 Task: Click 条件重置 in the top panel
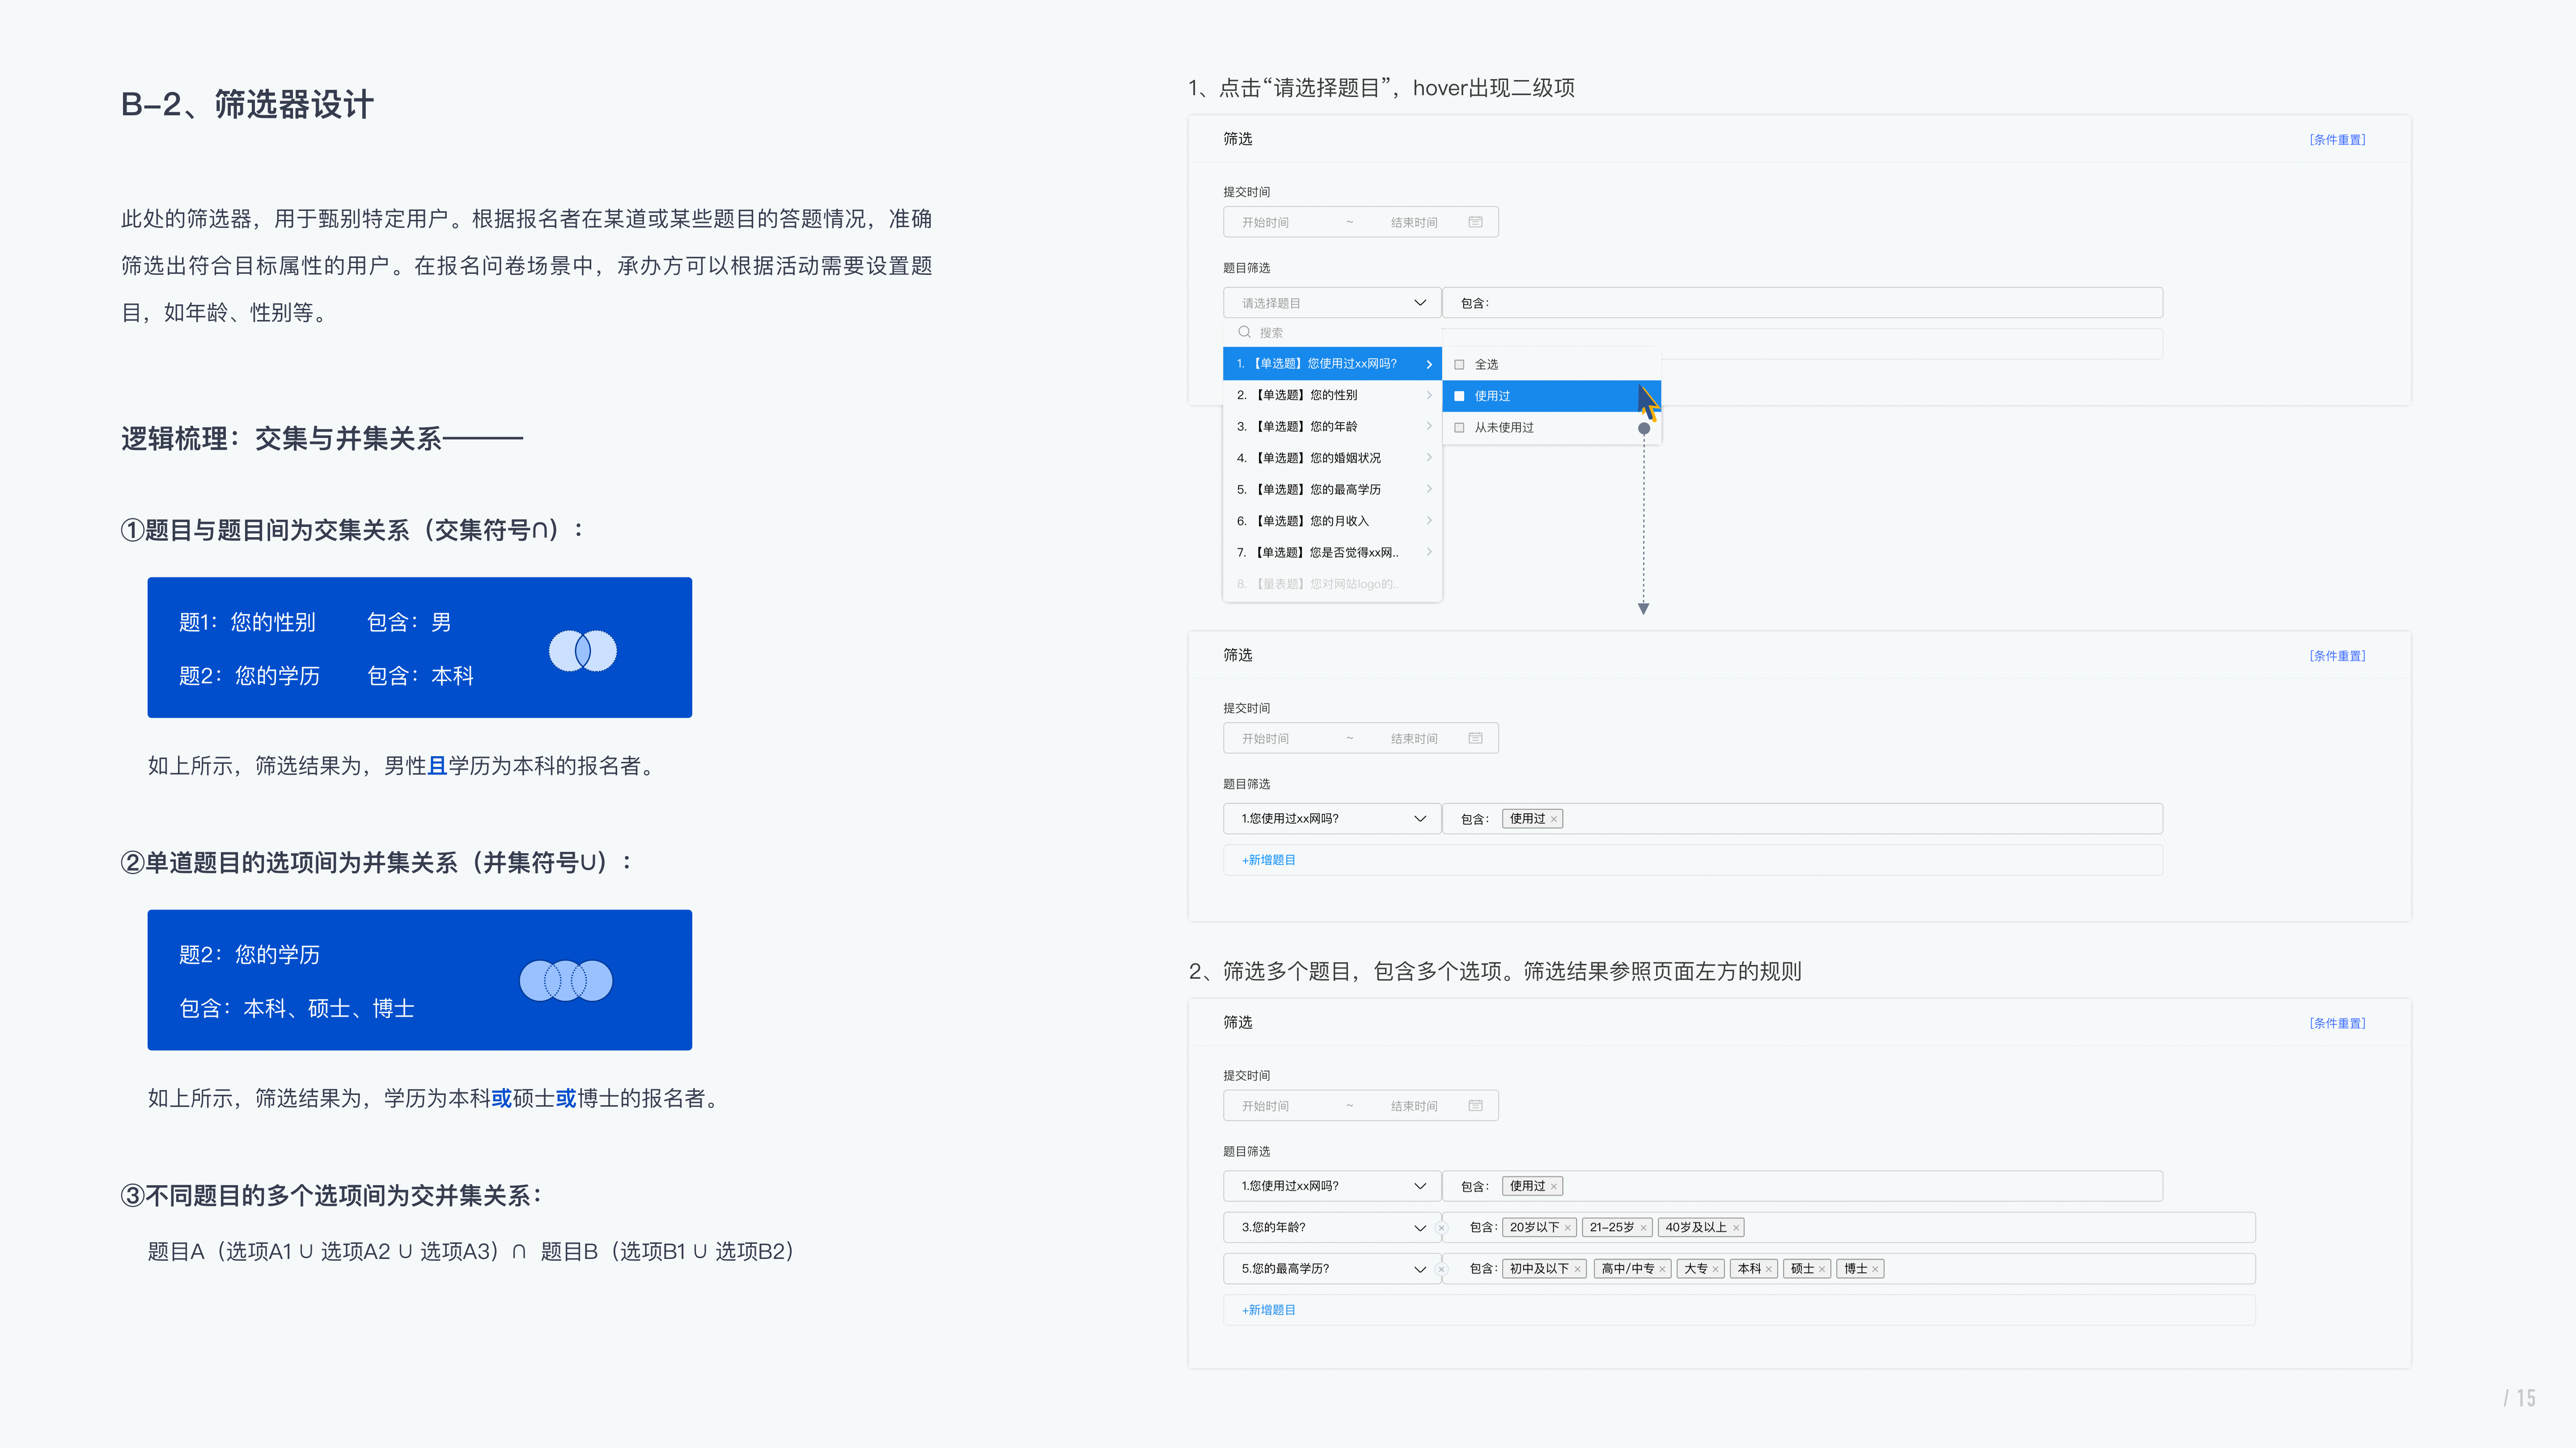pyautogui.click(x=2337, y=140)
